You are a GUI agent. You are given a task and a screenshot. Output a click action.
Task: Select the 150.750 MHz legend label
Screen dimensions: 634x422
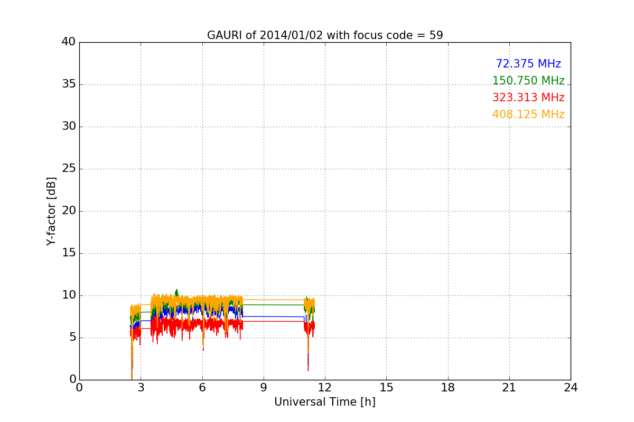(x=528, y=81)
